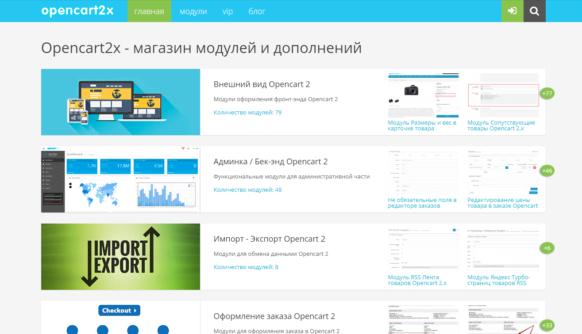This screenshot has height=334, width=582.
Task: Open the dashboard banner image for Админка
Action: tap(121, 179)
